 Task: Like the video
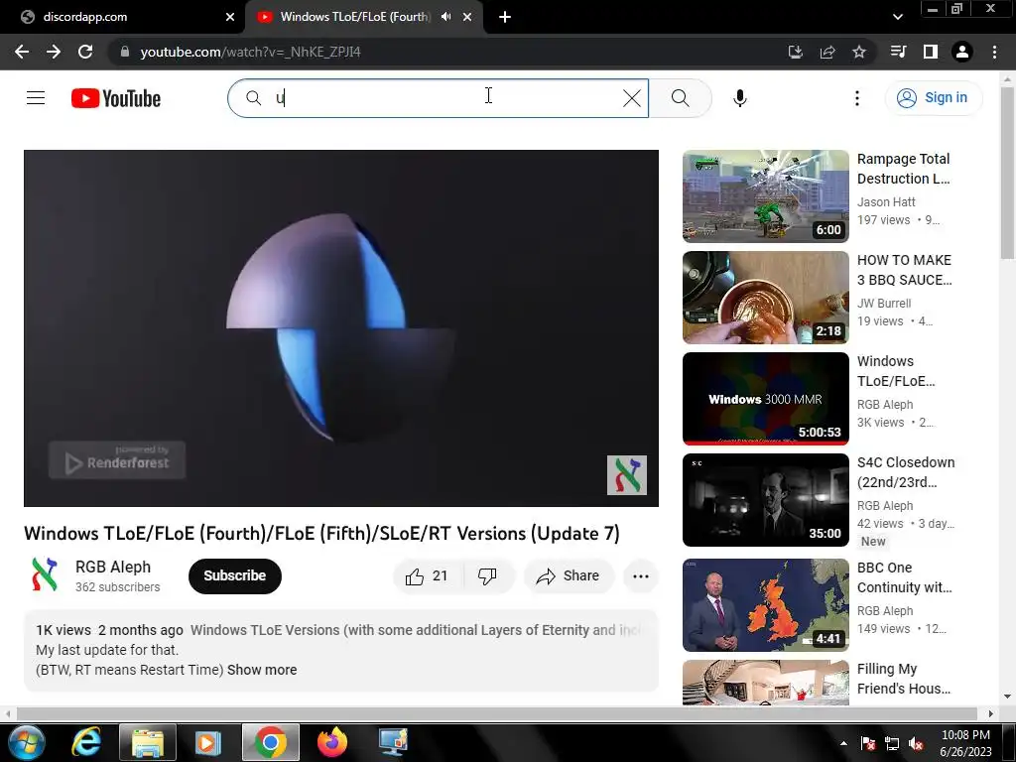point(428,575)
